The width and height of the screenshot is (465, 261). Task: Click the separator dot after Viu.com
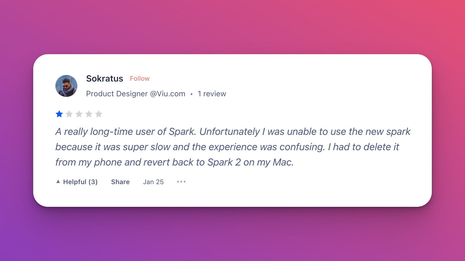(191, 94)
